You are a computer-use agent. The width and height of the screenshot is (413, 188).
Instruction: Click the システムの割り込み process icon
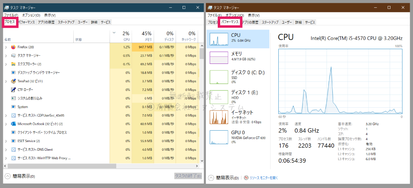[x=14, y=98]
